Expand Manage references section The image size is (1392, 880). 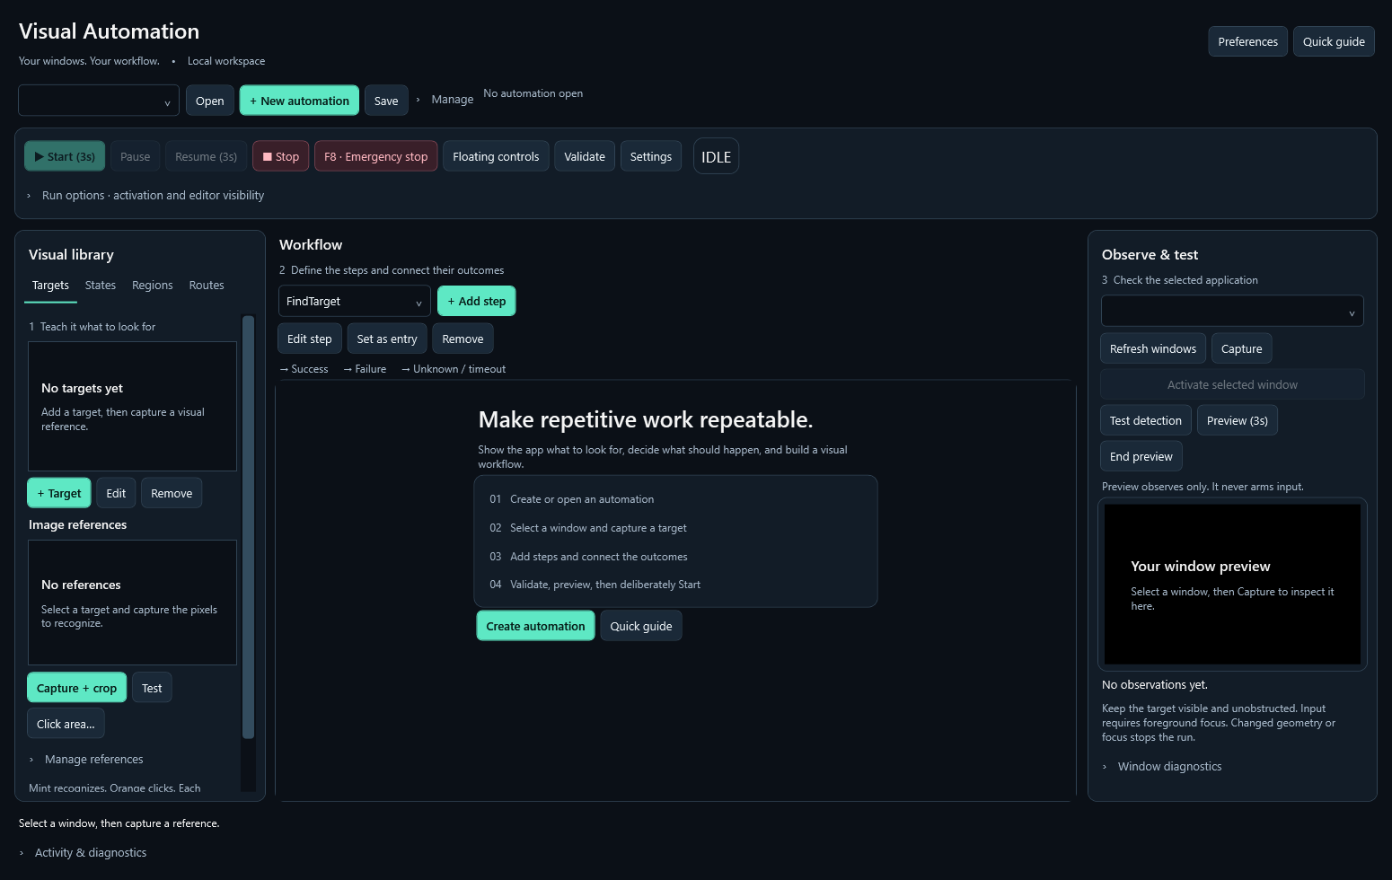[x=86, y=760]
